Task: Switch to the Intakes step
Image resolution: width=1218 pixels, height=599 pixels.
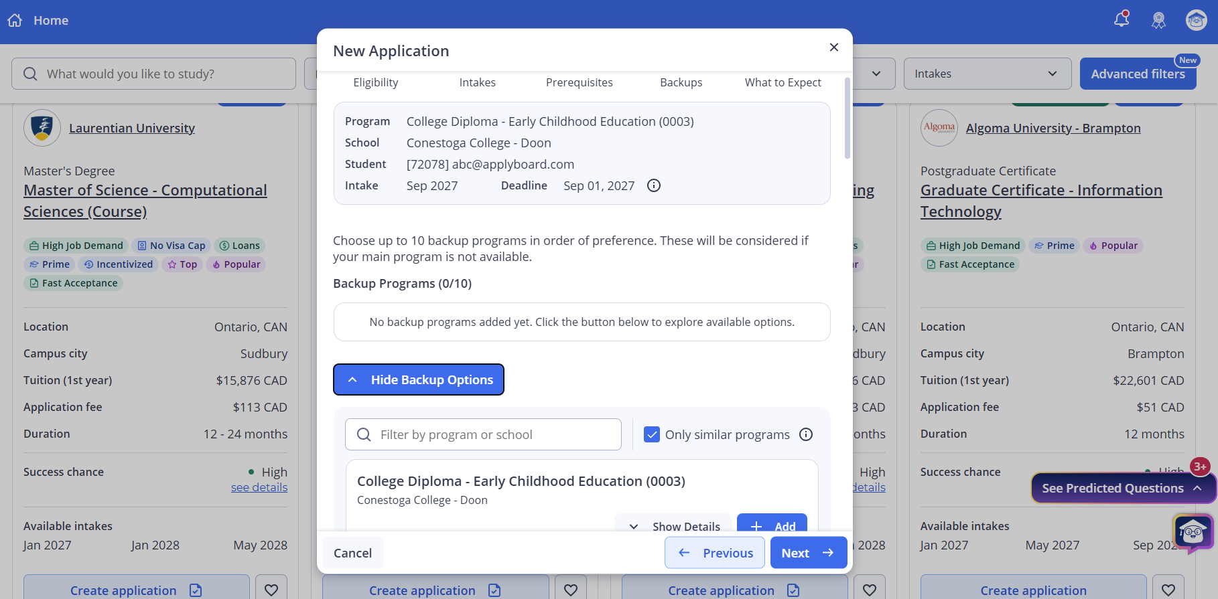Action: click(x=478, y=82)
